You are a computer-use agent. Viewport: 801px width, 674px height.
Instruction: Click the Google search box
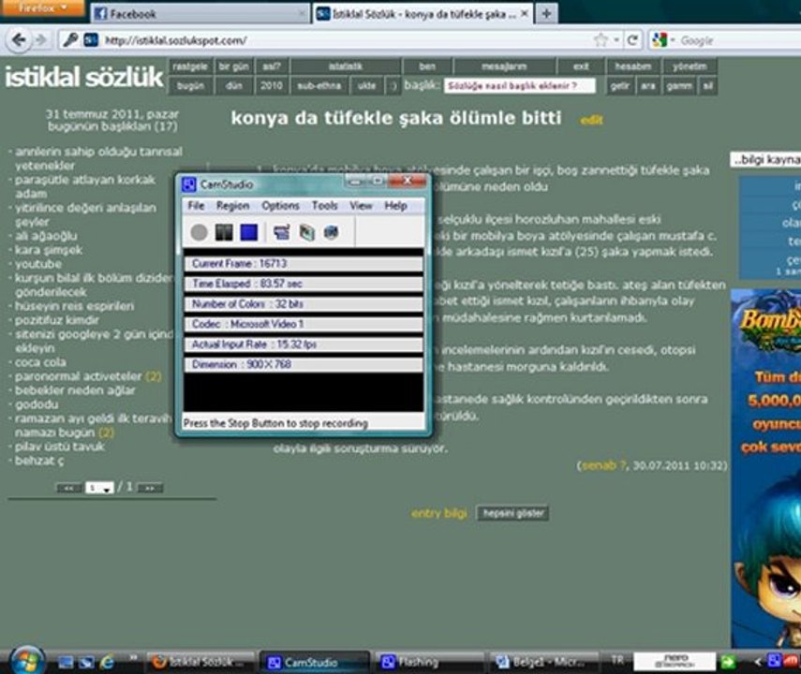(740, 40)
